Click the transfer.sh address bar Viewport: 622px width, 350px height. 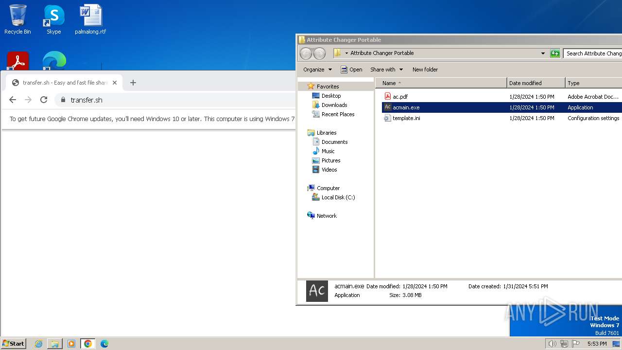pos(175,100)
